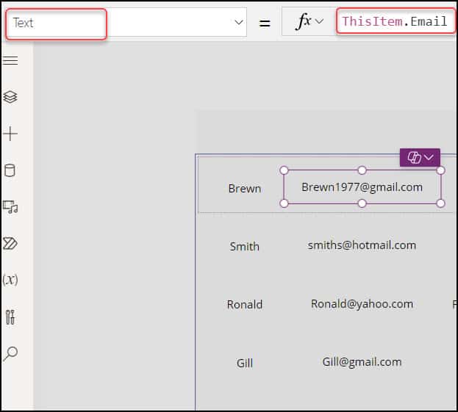Click the Insert plus icon
458x412 pixels.
(10, 134)
